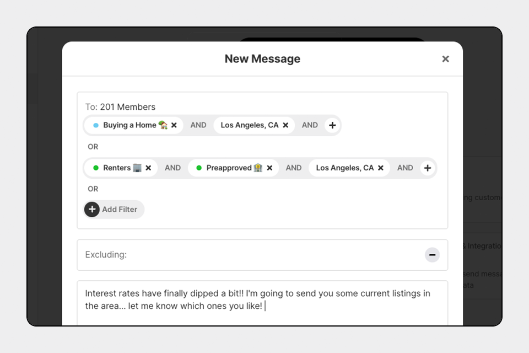Remove the Renters filter tag
Image resolution: width=529 pixels, height=353 pixels.
pos(148,168)
